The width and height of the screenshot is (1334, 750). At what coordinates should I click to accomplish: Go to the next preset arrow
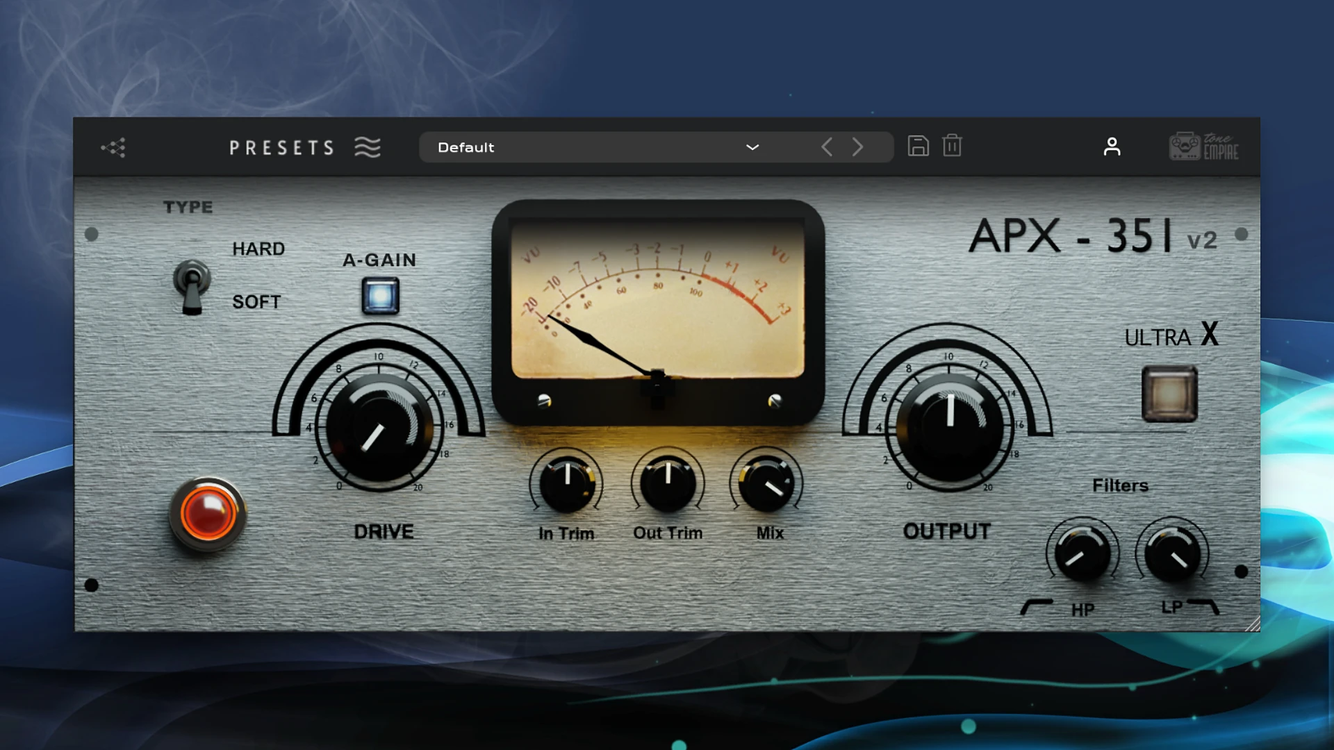857,147
